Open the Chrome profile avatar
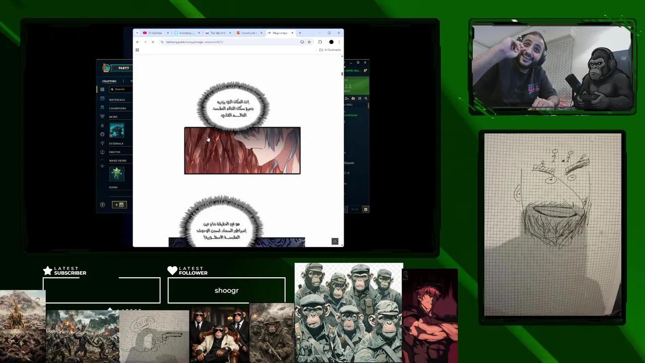Viewport: 645px width, 363px height. 331,42
